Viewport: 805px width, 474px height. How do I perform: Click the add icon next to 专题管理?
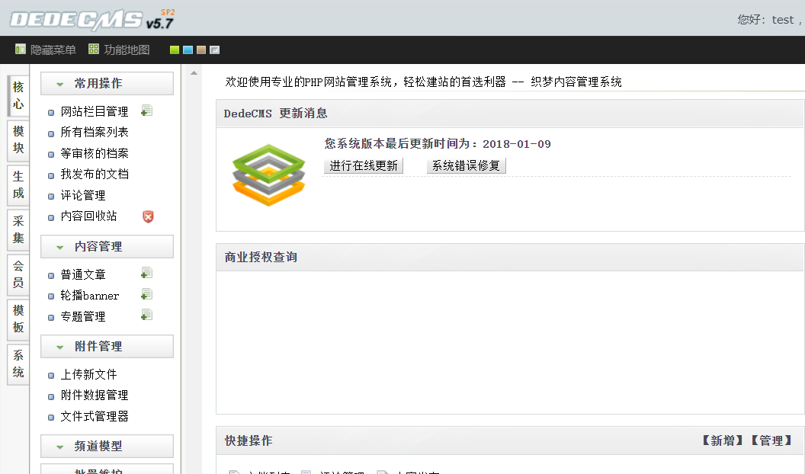click(x=147, y=315)
